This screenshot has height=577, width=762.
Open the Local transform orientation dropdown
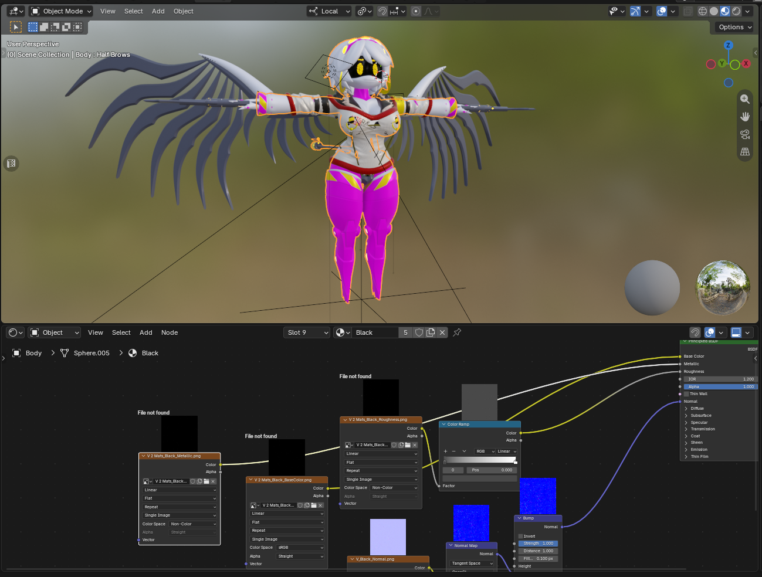(329, 11)
